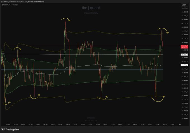This screenshot has height=133, width=190.
Task: Click the 84.150,0 price axis label
Action: pyautogui.click(x=185, y=42)
